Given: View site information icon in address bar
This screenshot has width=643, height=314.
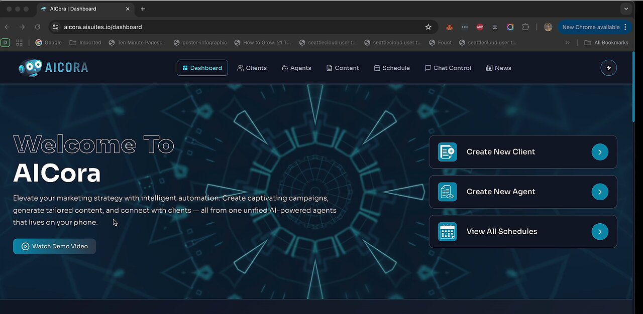Looking at the screenshot, I should coord(56,27).
